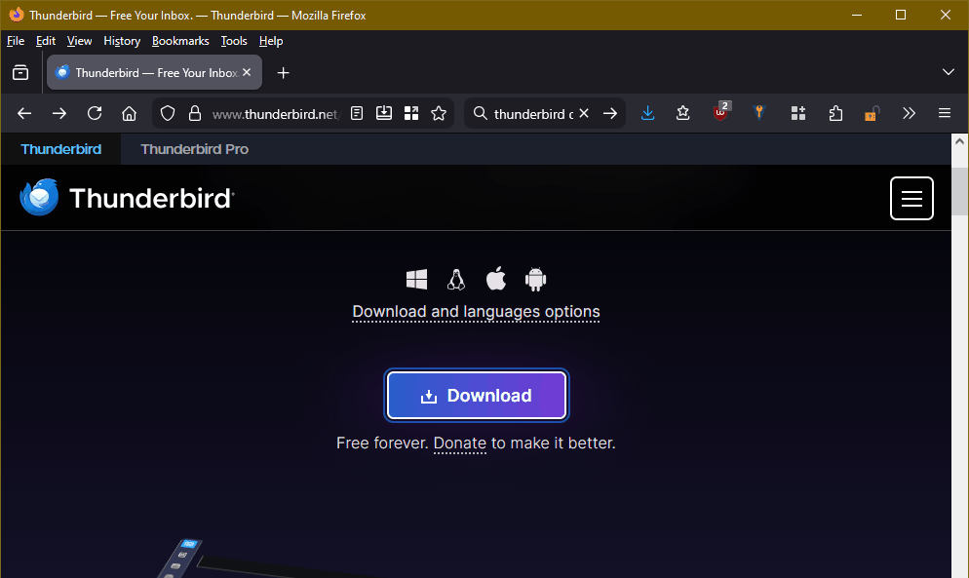Click the vertical scrollbar thumb
The image size is (969, 578).
[959, 191]
